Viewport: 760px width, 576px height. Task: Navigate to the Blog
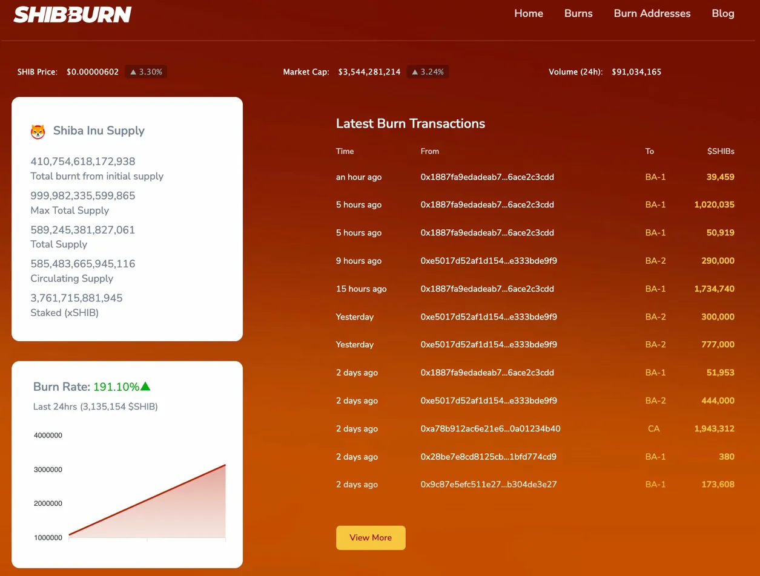click(x=723, y=13)
